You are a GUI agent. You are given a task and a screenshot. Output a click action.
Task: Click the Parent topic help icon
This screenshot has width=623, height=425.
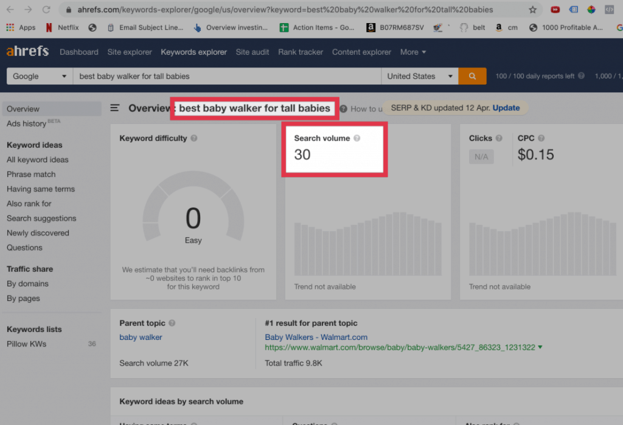click(172, 323)
